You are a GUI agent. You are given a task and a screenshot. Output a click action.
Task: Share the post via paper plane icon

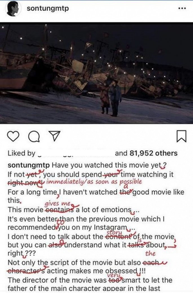[x=55, y=136]
